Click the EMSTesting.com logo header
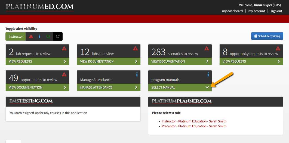The height and width of the screenshot is (143, 289). 31,101
